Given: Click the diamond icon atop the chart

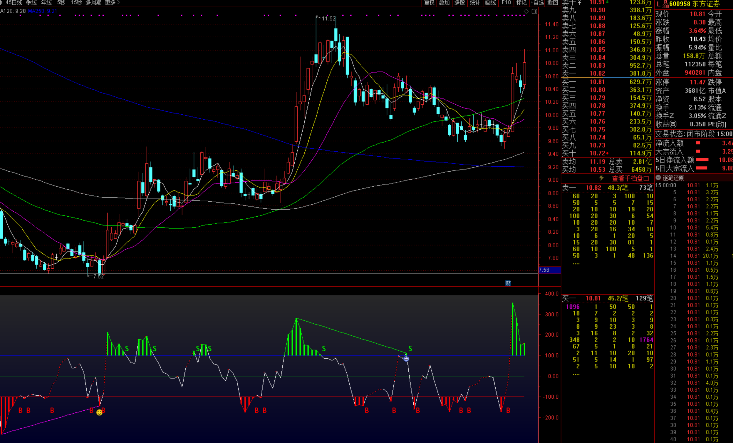Looking at the screenshot, I should 526,11.
